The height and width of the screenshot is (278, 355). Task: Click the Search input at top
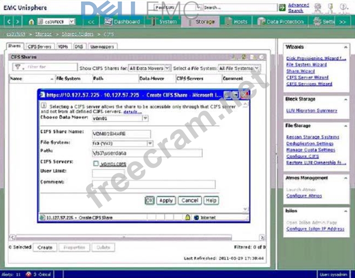[x=240, y=7]
